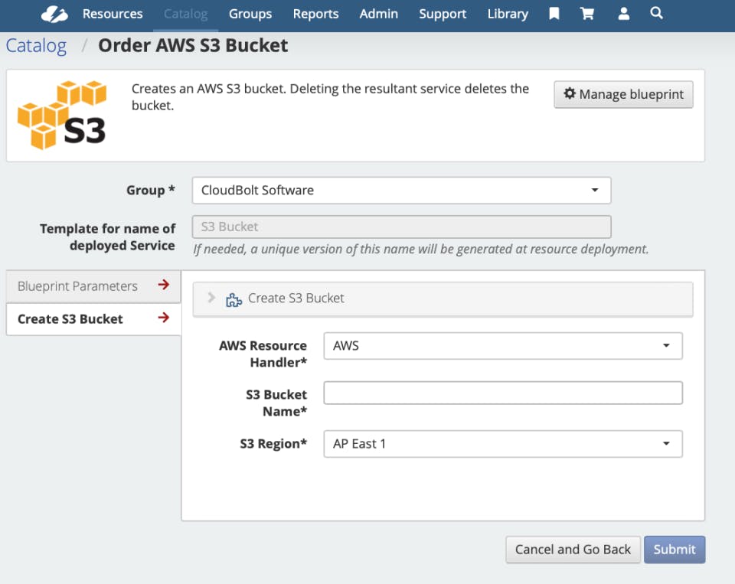
Task: Click the Submit button
Action: (674, 550)
